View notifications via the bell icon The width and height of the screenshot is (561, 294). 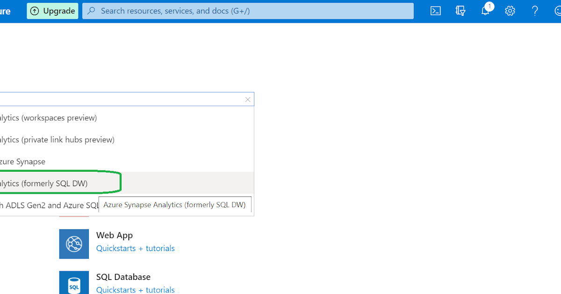click(485, 10)
